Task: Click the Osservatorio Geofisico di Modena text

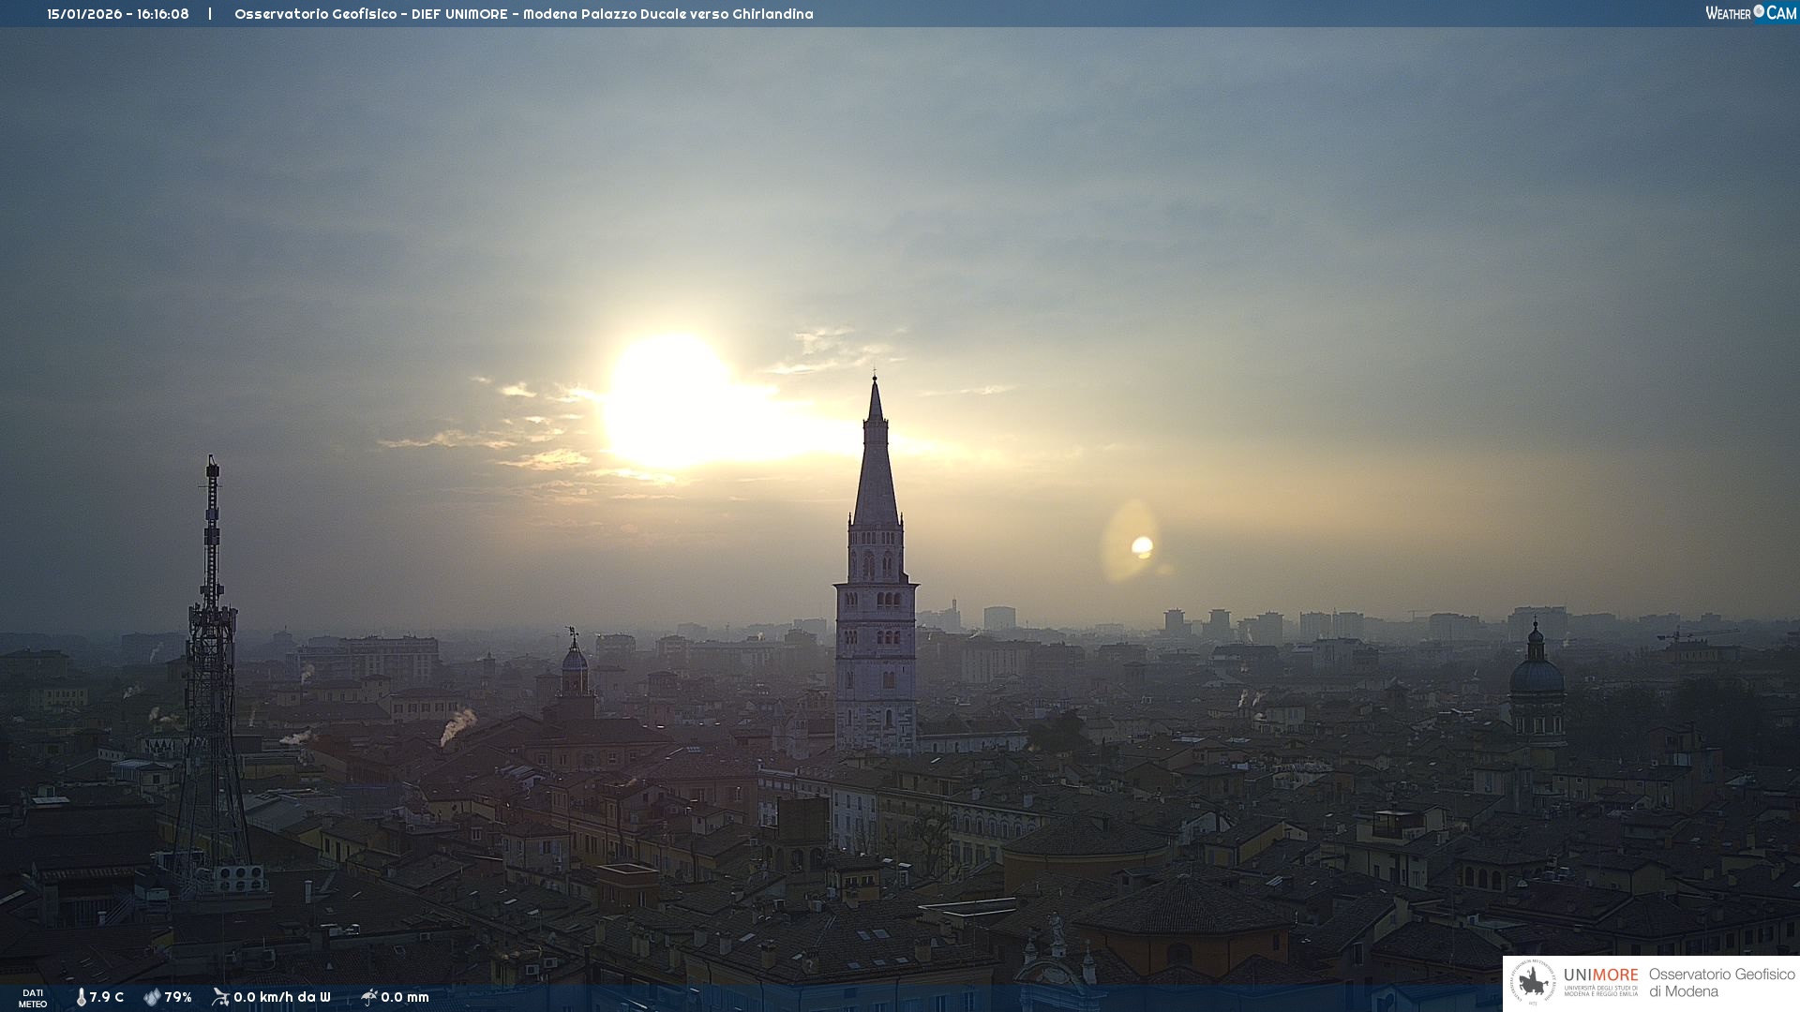Action: (1721, 982)
